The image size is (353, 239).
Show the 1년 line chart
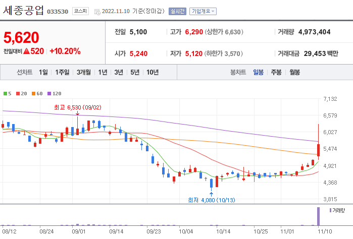click(x=103, y=72)
